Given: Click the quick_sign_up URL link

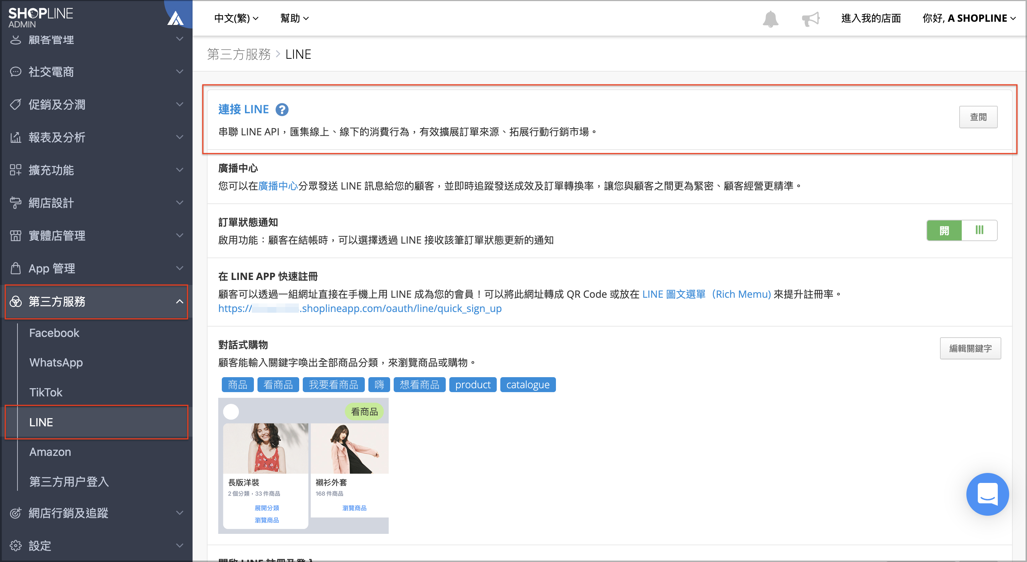Looking at the screenshot, I should pos(359,308).
